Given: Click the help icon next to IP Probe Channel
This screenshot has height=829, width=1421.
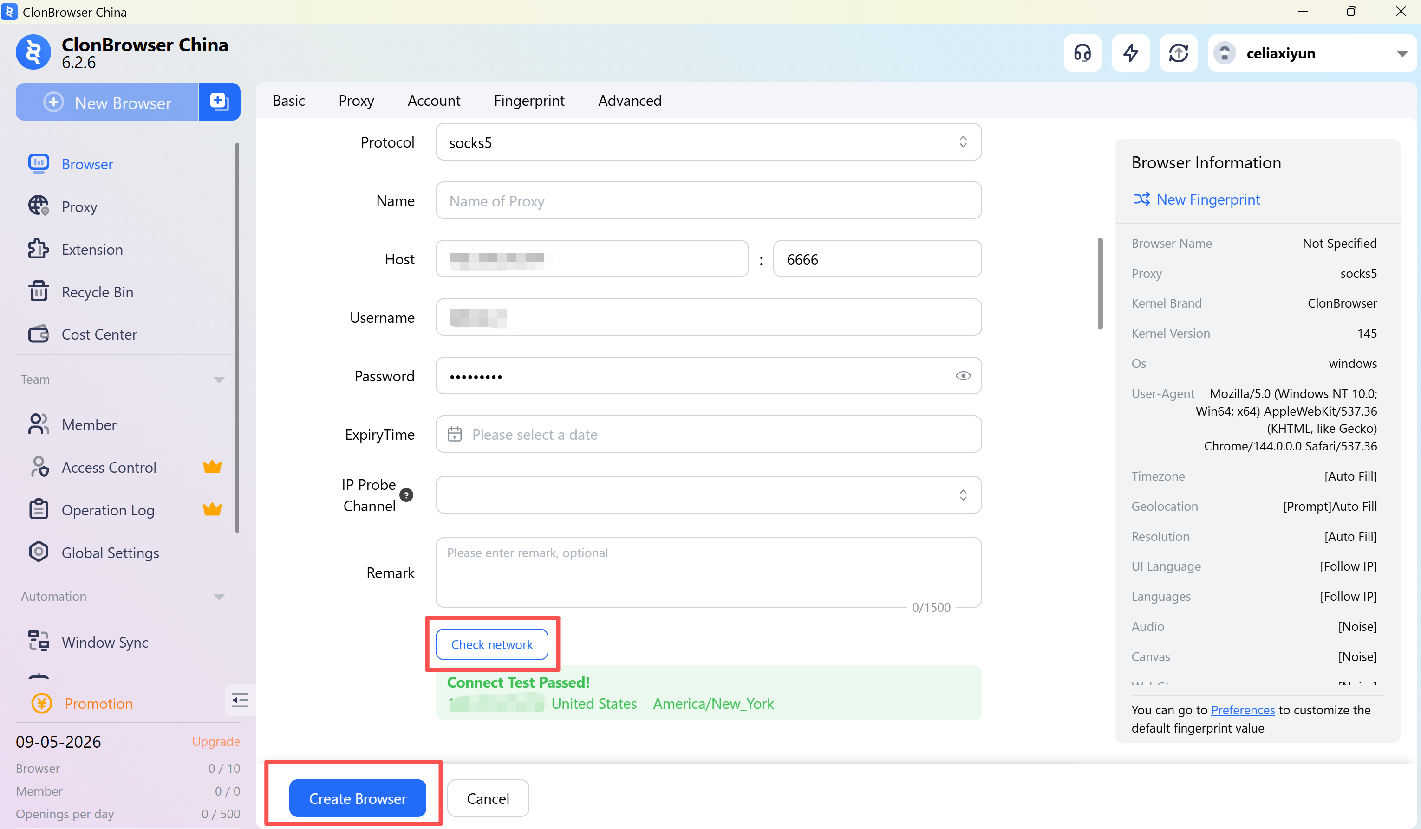Looking at the screenshot, I should coord(406,495).
